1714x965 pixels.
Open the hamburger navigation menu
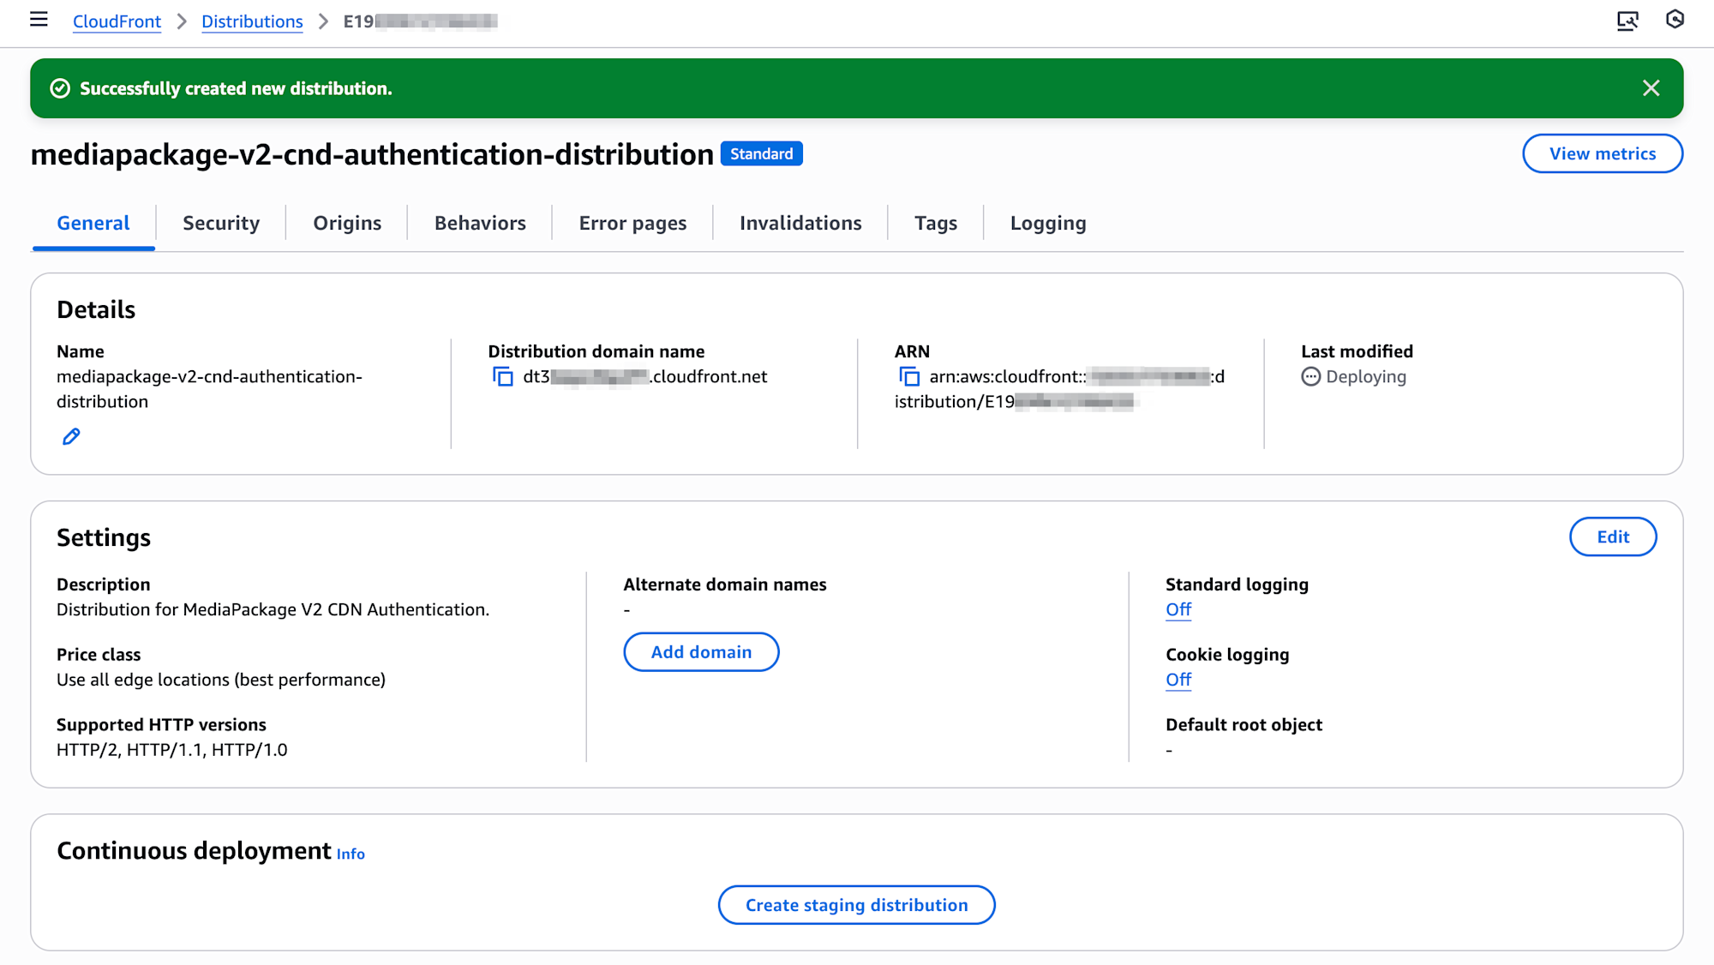click(x=39, y=20)
